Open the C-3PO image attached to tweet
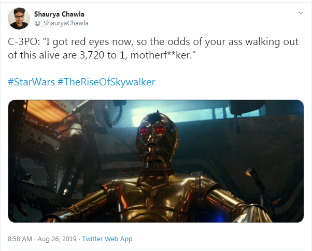 [x=155, y=161]
